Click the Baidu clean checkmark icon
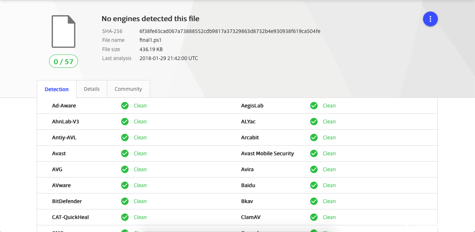 (x=314, y=185)
